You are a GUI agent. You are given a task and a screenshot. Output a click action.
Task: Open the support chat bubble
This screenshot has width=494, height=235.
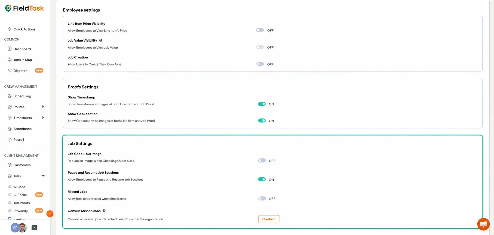click(x=483, y=224)
